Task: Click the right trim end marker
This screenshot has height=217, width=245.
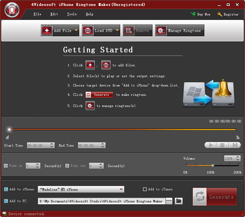Action: tap(238, 137)
